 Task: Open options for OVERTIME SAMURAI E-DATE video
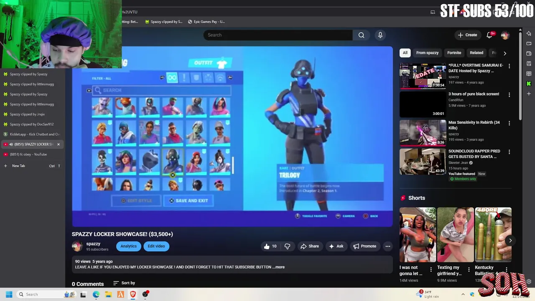point(509,66)
